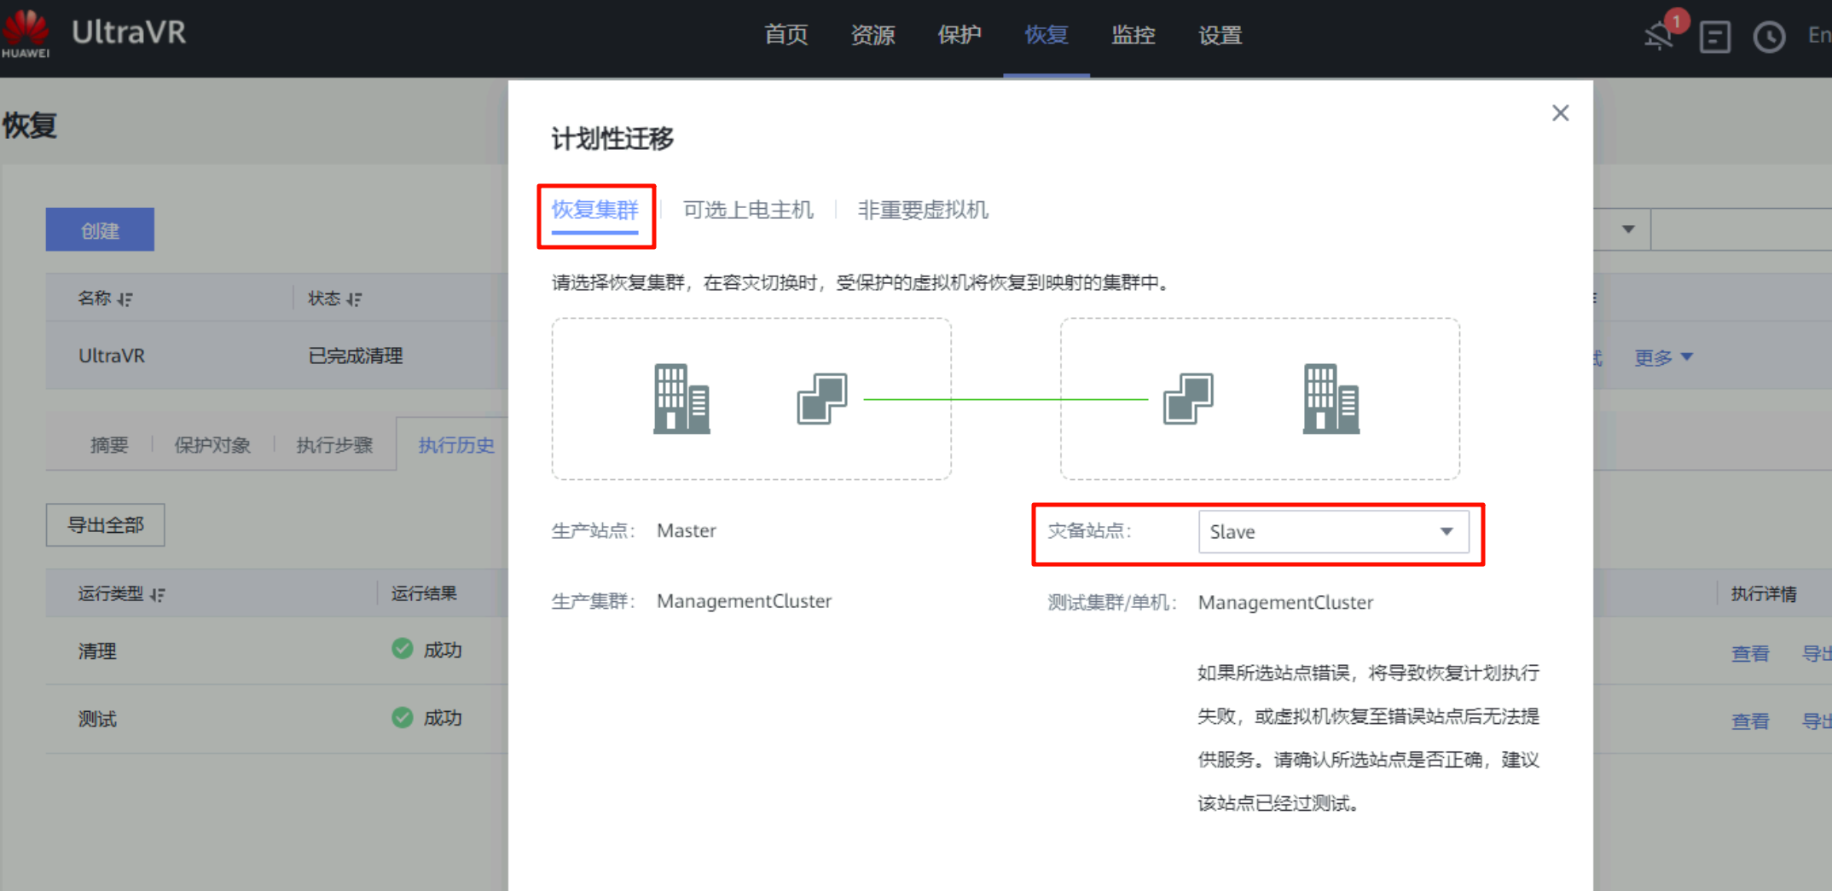Image resolution: width=1832 pixels, height=891 pixels.
Task: Open the 监控 menu in navigation bar
Action: click(x=1133, y=35)
